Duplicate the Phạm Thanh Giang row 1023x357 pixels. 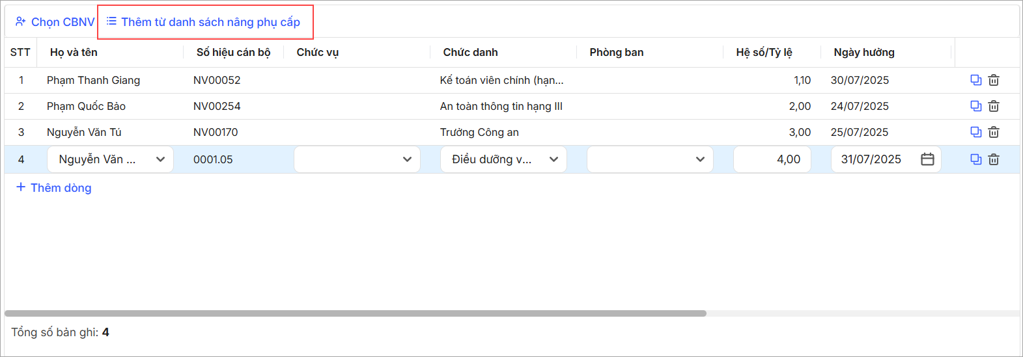[975, 80]
